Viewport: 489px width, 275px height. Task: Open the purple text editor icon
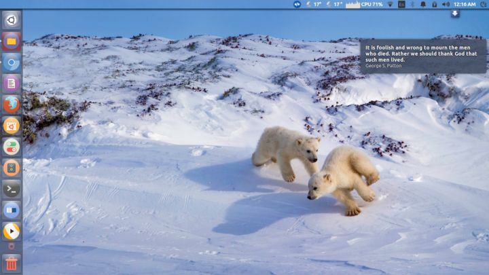point(11,83)
